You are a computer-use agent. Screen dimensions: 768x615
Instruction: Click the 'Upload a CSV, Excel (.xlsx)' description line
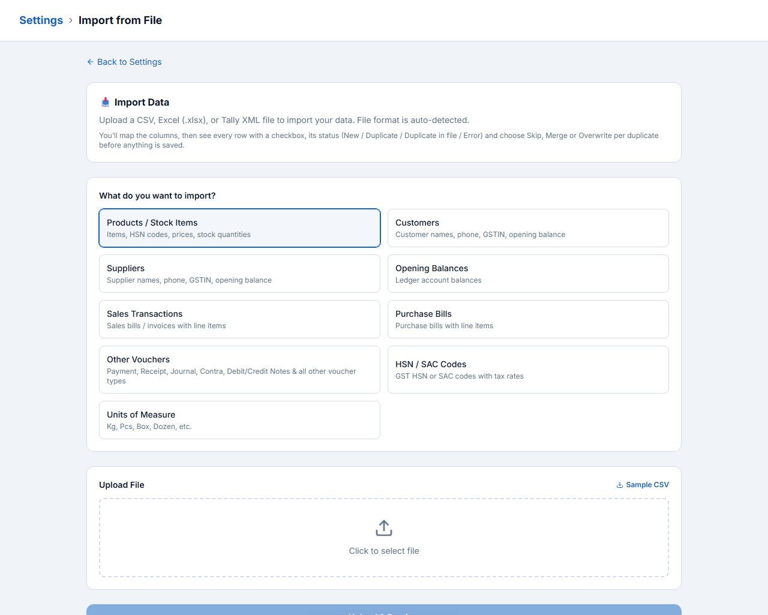(x=284, y=120)
